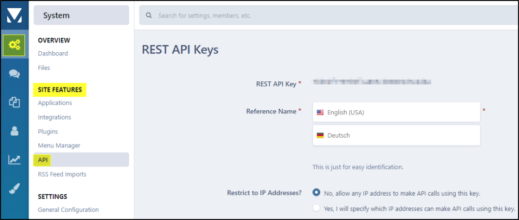Click the search magnifier icon
This screenshot has width=519, height=220.
(x=149, y=15)
